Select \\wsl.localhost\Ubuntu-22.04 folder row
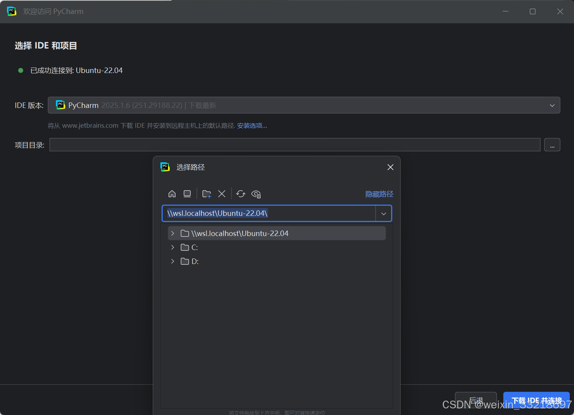574x415 pixels. coord(277,233)
